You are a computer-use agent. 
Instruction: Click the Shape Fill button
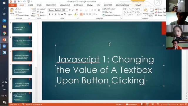pyautogui.click(x=160, y=9)
